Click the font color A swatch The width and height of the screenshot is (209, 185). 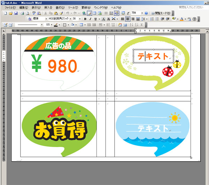coord(181,19)
